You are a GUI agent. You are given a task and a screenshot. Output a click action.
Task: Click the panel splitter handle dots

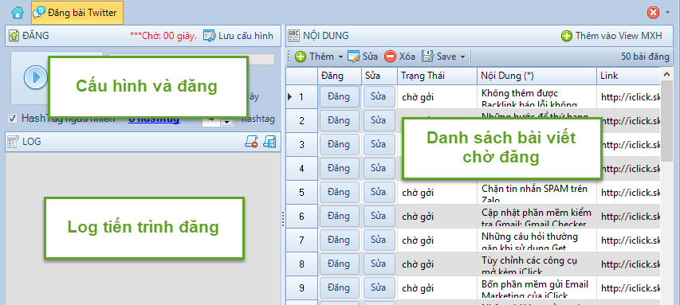pyautogui.click(x=284, y=219)
